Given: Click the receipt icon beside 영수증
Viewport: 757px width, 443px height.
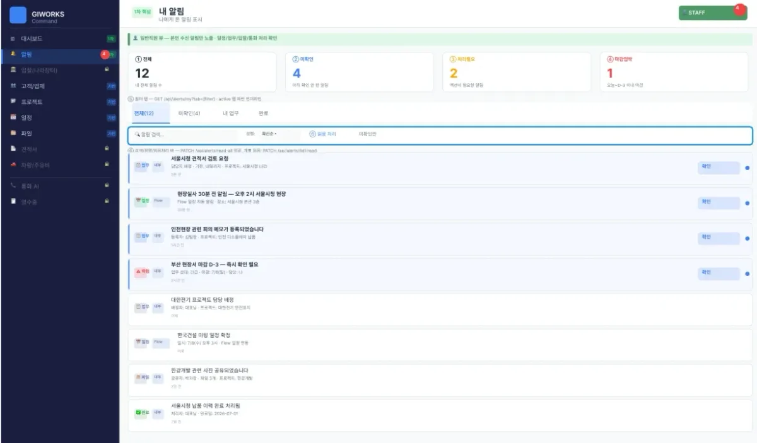Looking at the screenshot, I should [13, 202].
